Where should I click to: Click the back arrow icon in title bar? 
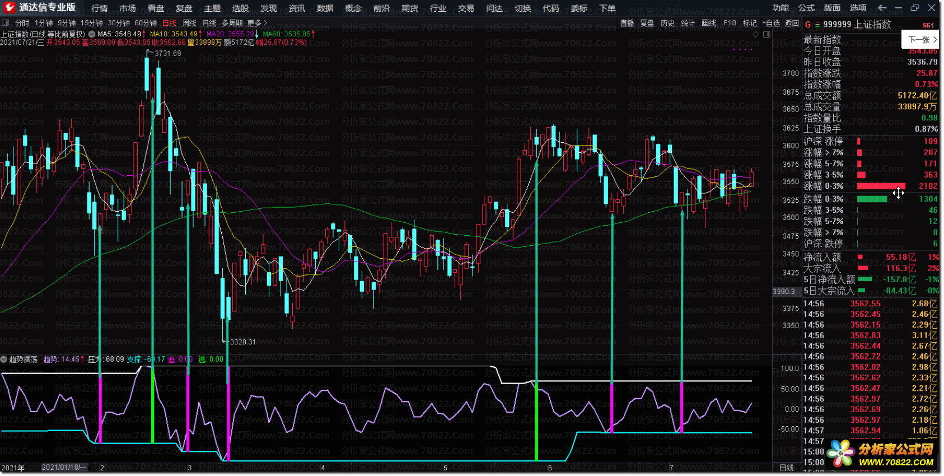tap(882, 8)
